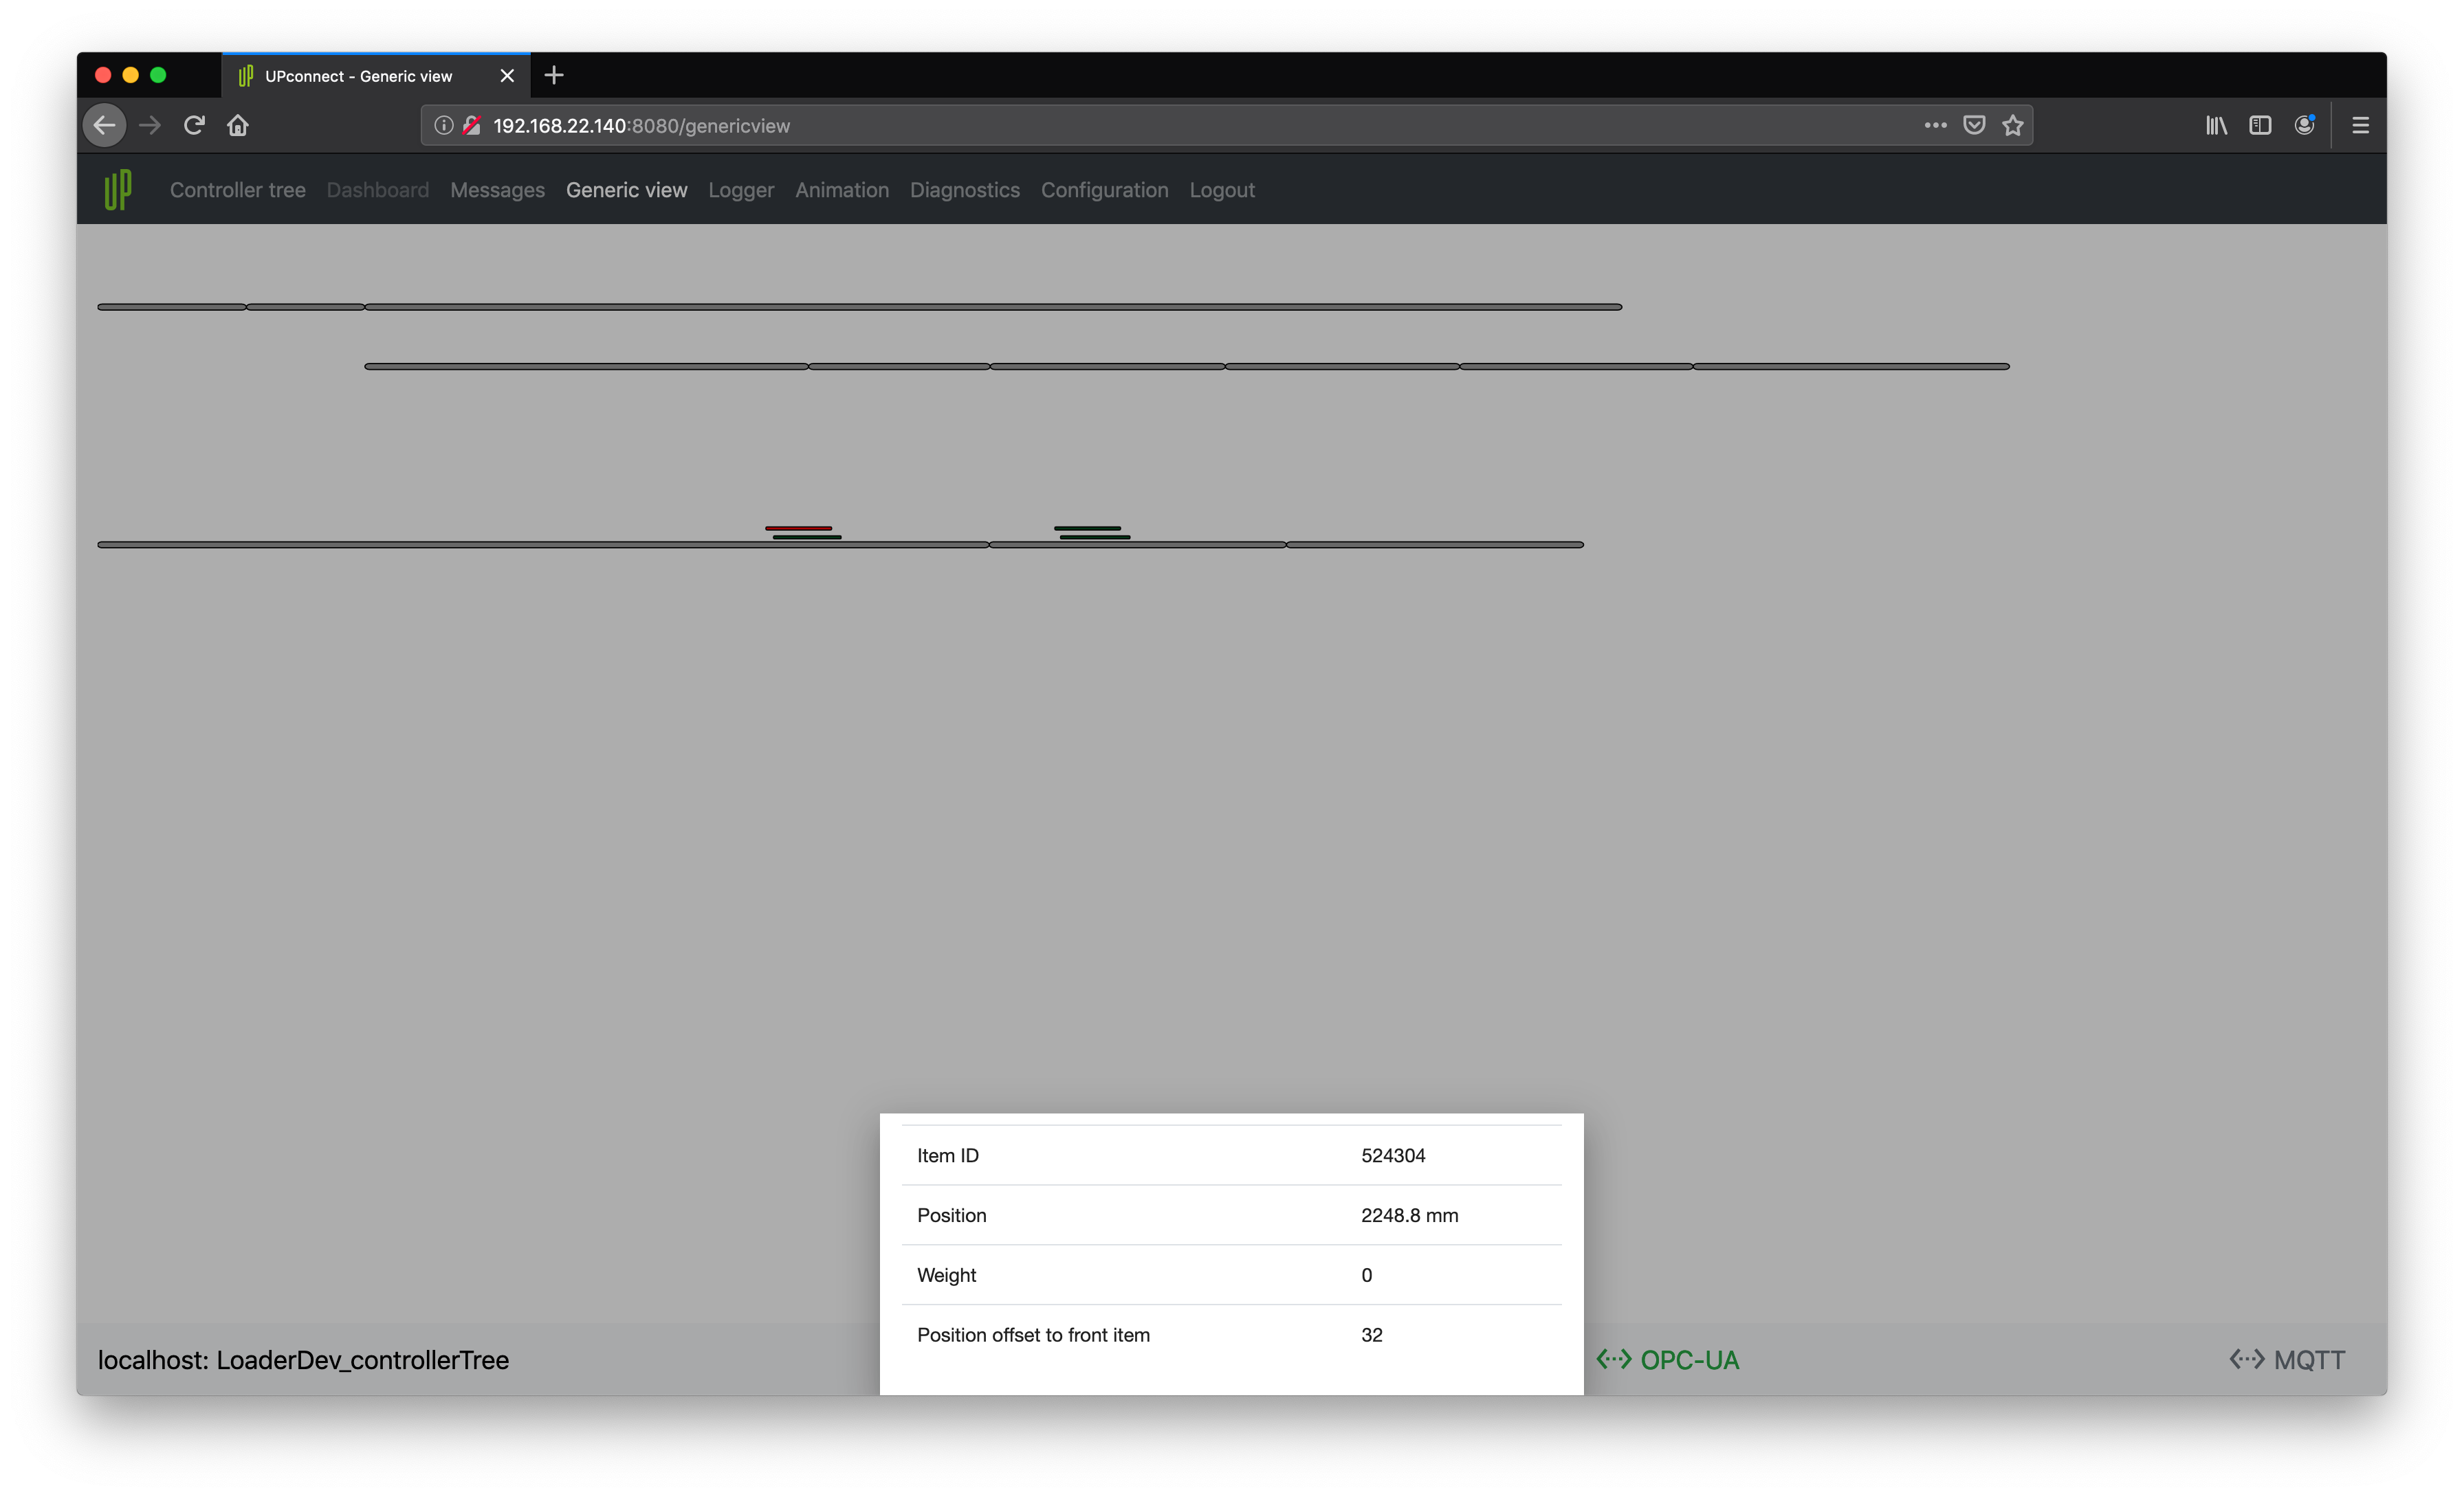Switch to Messages page
The height and width of the screenshot is (1497, 2464).
point(497,190)
